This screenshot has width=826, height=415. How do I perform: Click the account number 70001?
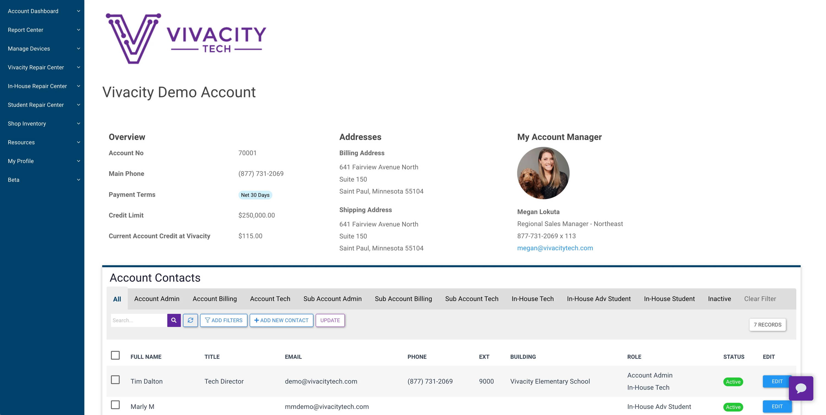tap(248, 153)
